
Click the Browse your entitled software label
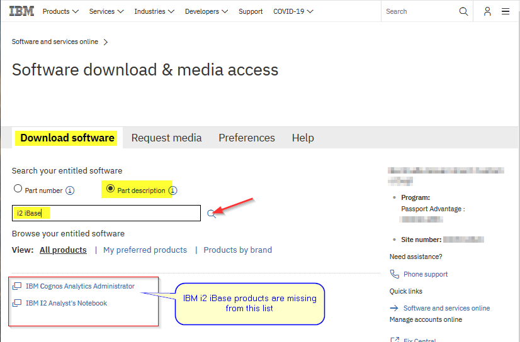(69, 234)
